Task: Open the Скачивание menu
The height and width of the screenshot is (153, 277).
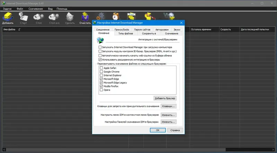Action: (x=36, y=9)
